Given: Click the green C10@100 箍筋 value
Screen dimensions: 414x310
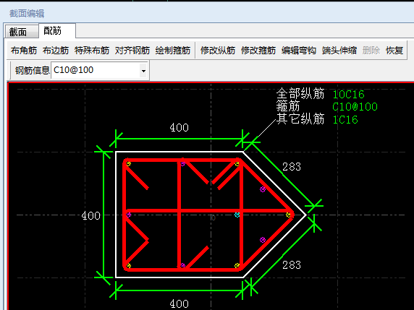Looking at the screenshot, I should click(355, 107).
